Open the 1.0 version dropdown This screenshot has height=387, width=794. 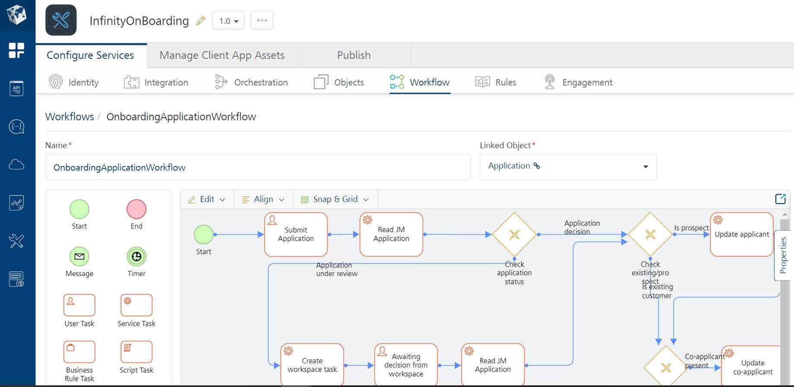(228, 21)
